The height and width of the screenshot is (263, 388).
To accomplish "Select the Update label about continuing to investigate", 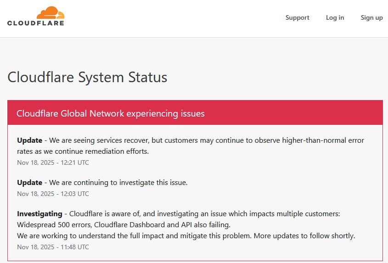I will click(29, 182).
